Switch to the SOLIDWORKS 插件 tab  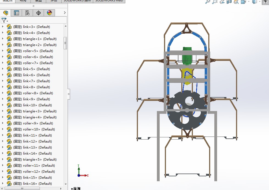coord(77,1)
